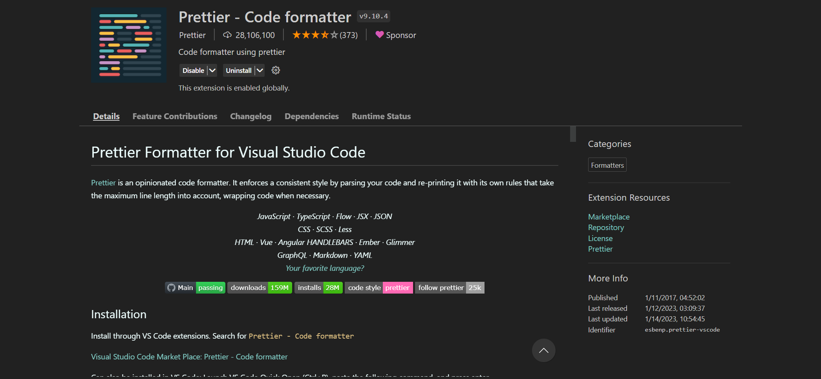Click the Extension Resources heading
Viewport: 821px width, 379px height.
tap(629, 198)
